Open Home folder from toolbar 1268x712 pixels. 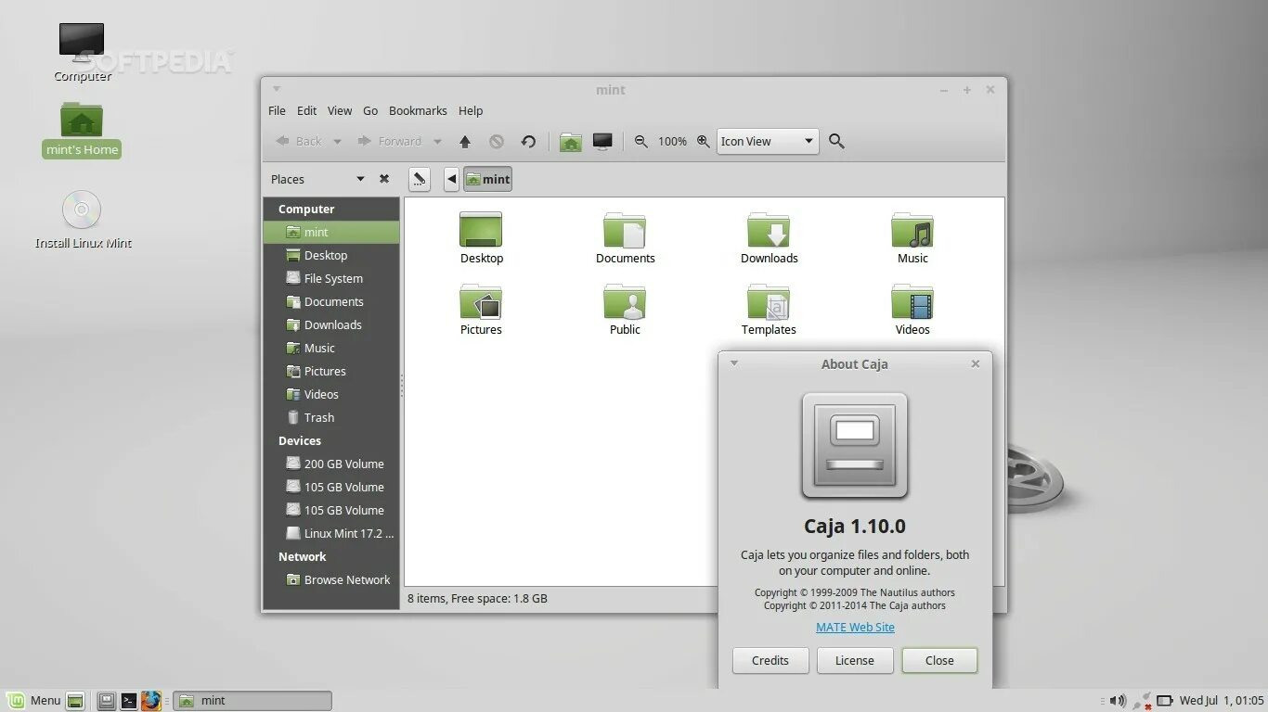571,142
